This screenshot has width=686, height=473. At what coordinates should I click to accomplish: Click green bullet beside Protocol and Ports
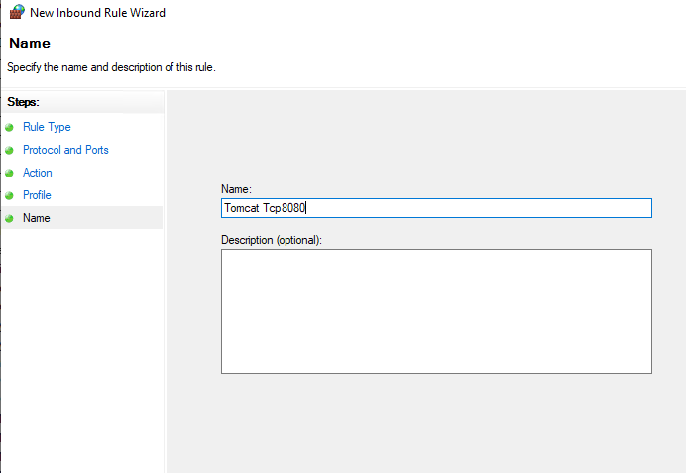click(9, 150)
